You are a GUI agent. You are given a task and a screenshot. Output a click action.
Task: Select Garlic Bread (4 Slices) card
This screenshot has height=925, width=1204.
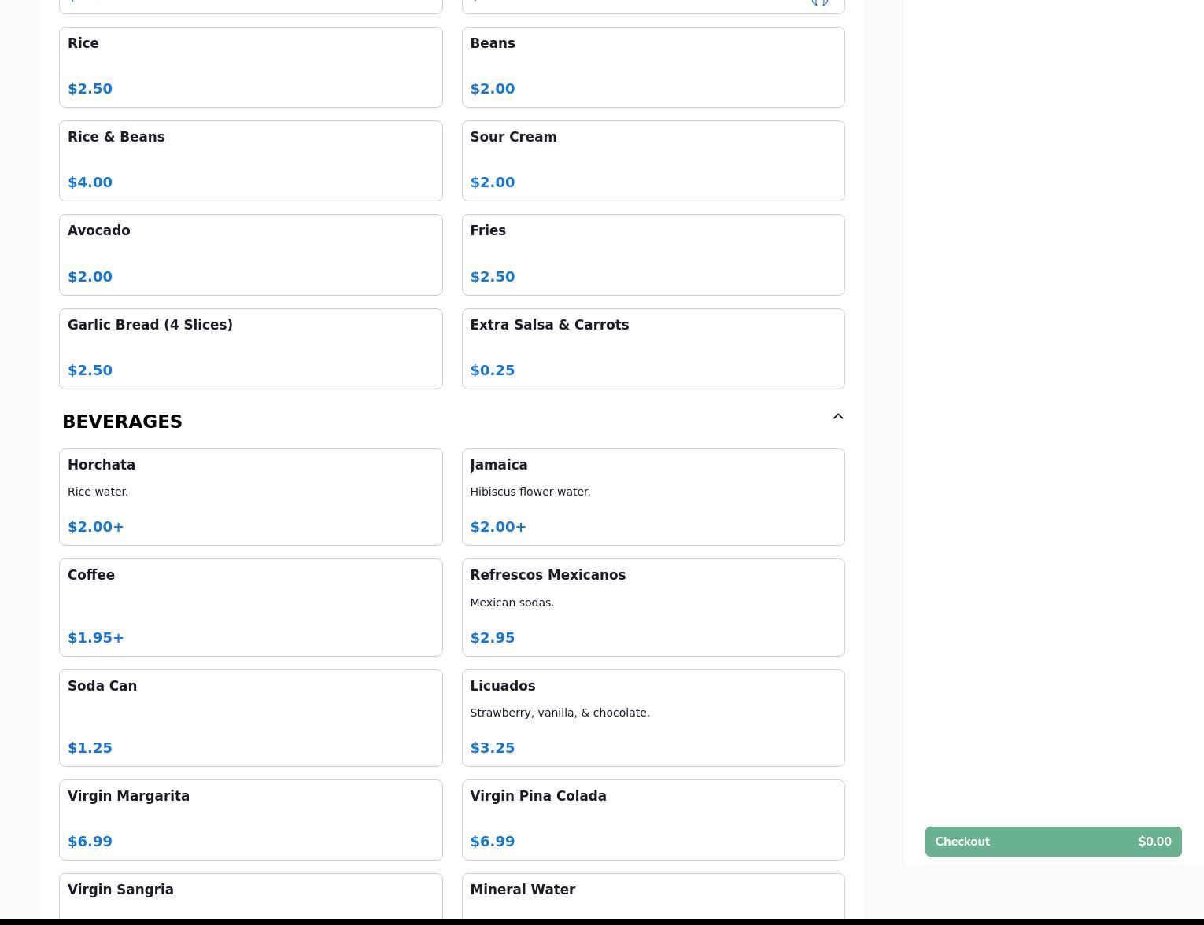[251, 348]
